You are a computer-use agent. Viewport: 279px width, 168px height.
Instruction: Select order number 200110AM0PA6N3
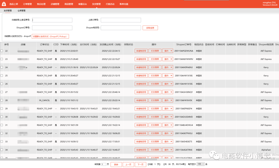(x=184, y=68)
